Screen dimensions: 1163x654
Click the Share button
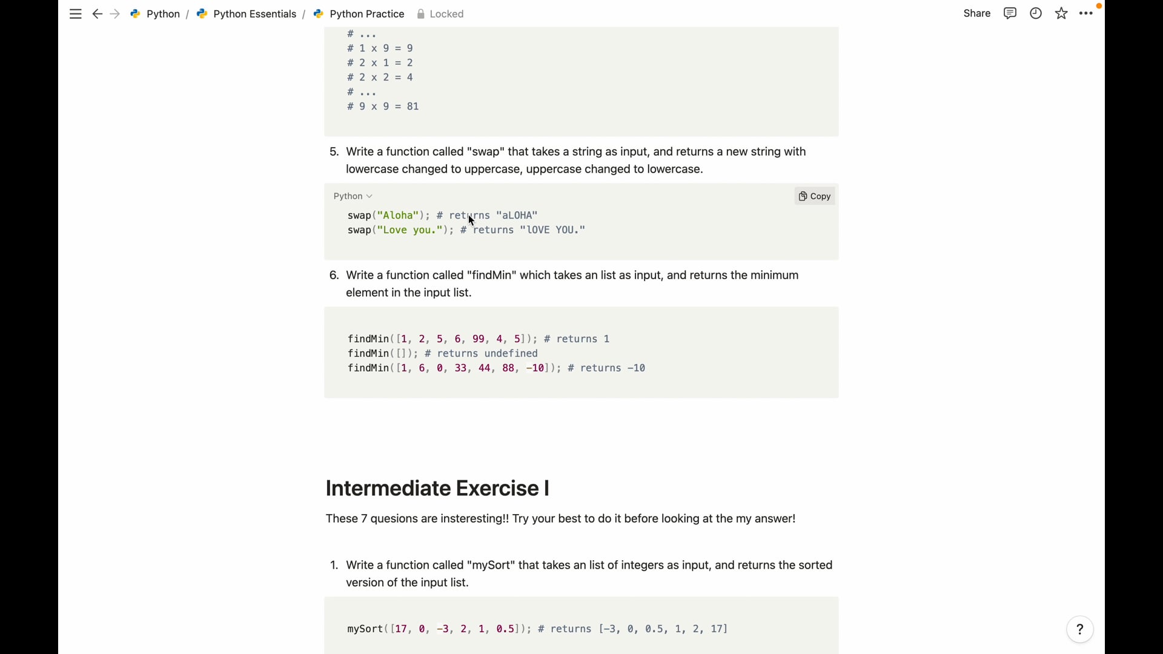point(976,13)
